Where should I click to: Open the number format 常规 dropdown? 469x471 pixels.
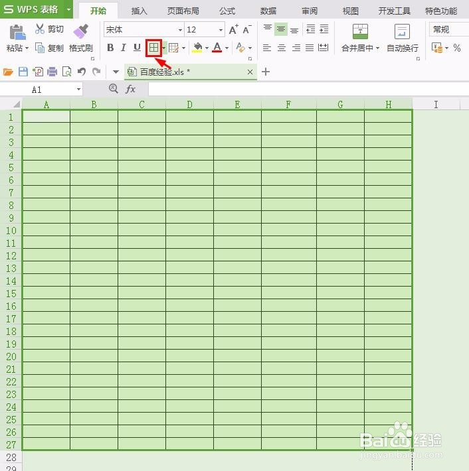(x=449, y=29)
